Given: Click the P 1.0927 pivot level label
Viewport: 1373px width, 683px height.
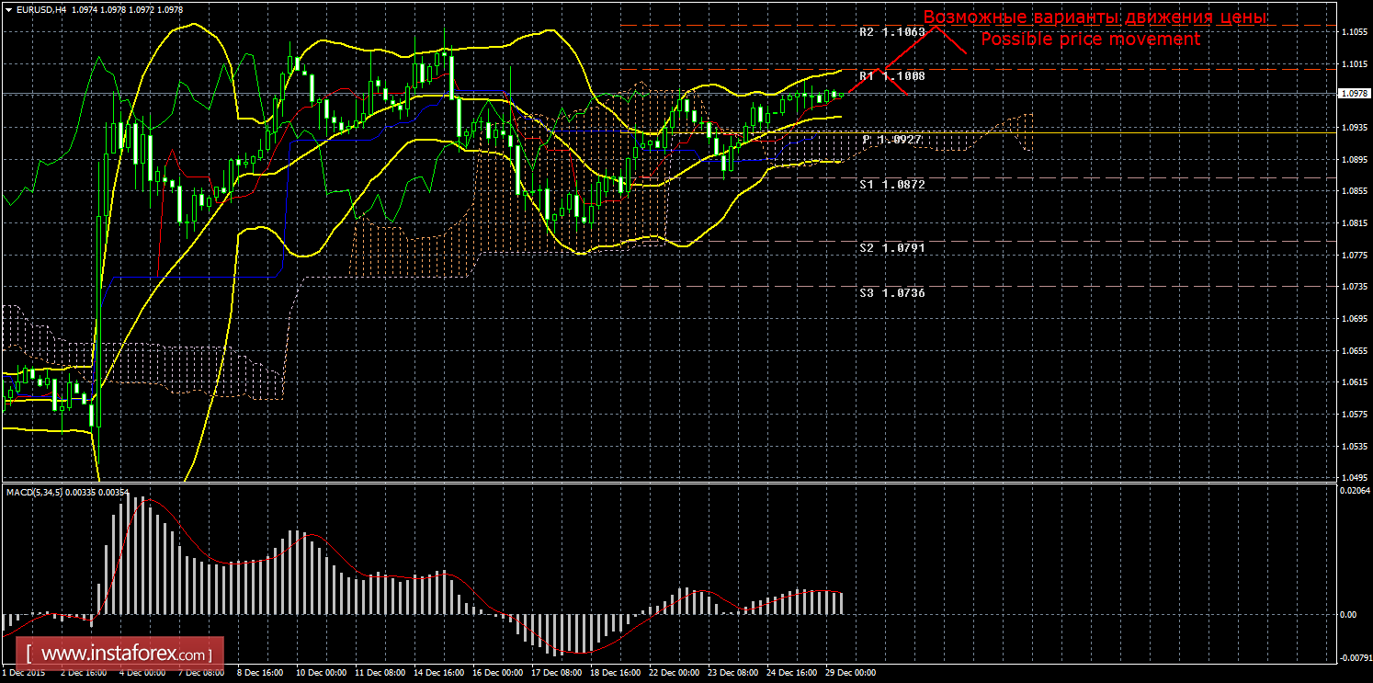Looking at the screenshot, I should coord(891,139).
